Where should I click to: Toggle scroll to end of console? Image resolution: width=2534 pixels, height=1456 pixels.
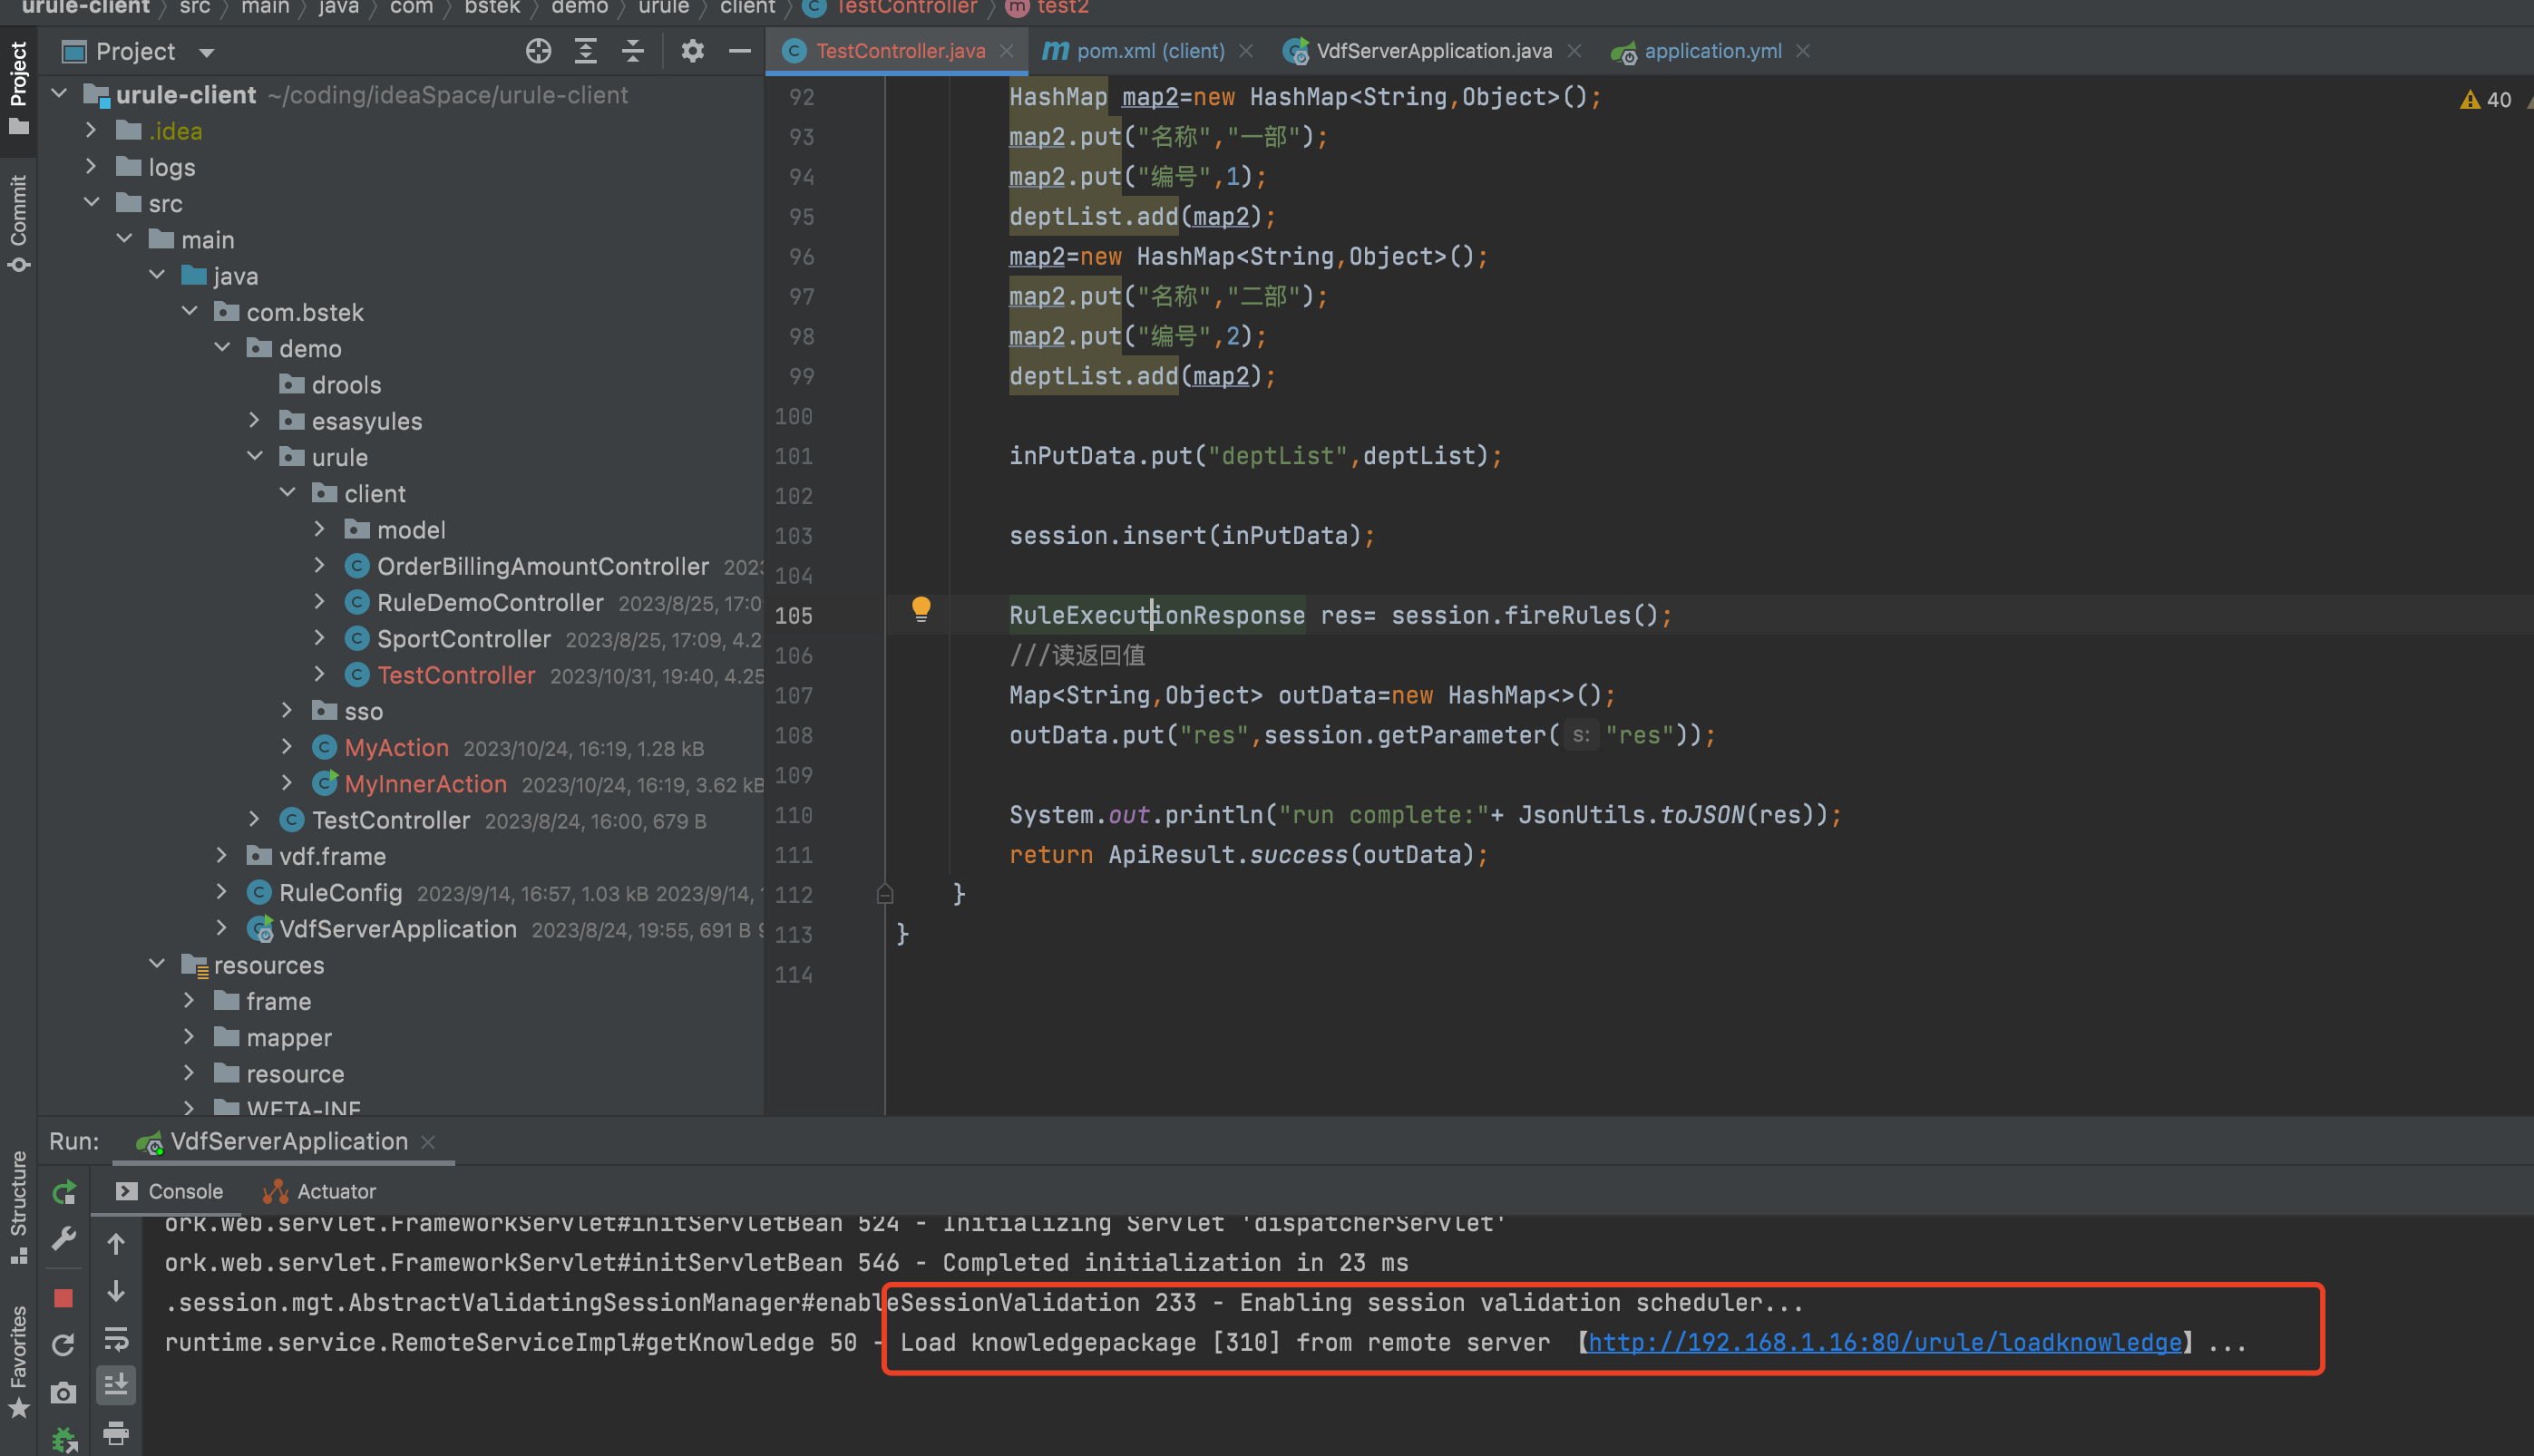click(116, 1385)
